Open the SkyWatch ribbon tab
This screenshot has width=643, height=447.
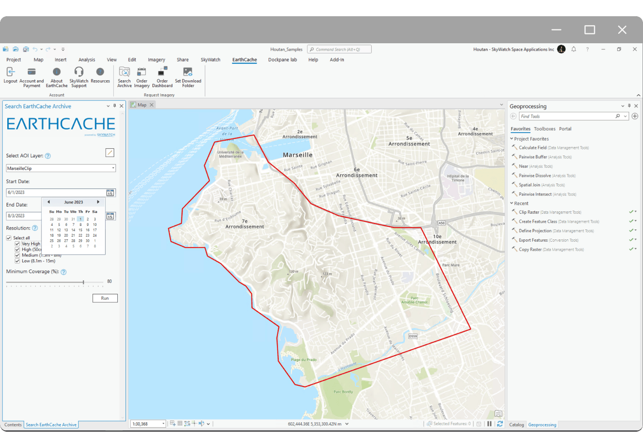point(211,59)
